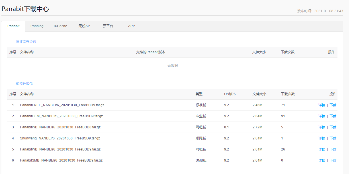This screenshot has width=350, height=174.
Task: View 详情 for PanabitWB FreeBSD8 package
Action: pos(322,127)
